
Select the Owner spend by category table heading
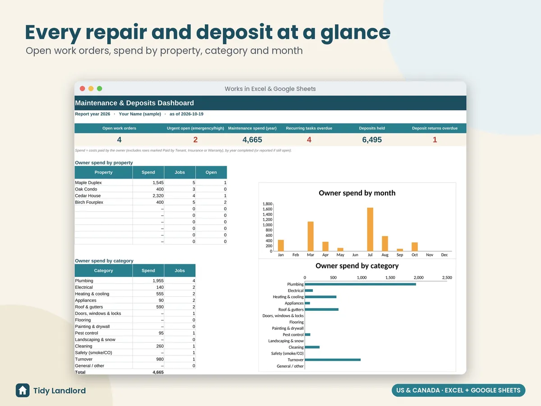104,261
